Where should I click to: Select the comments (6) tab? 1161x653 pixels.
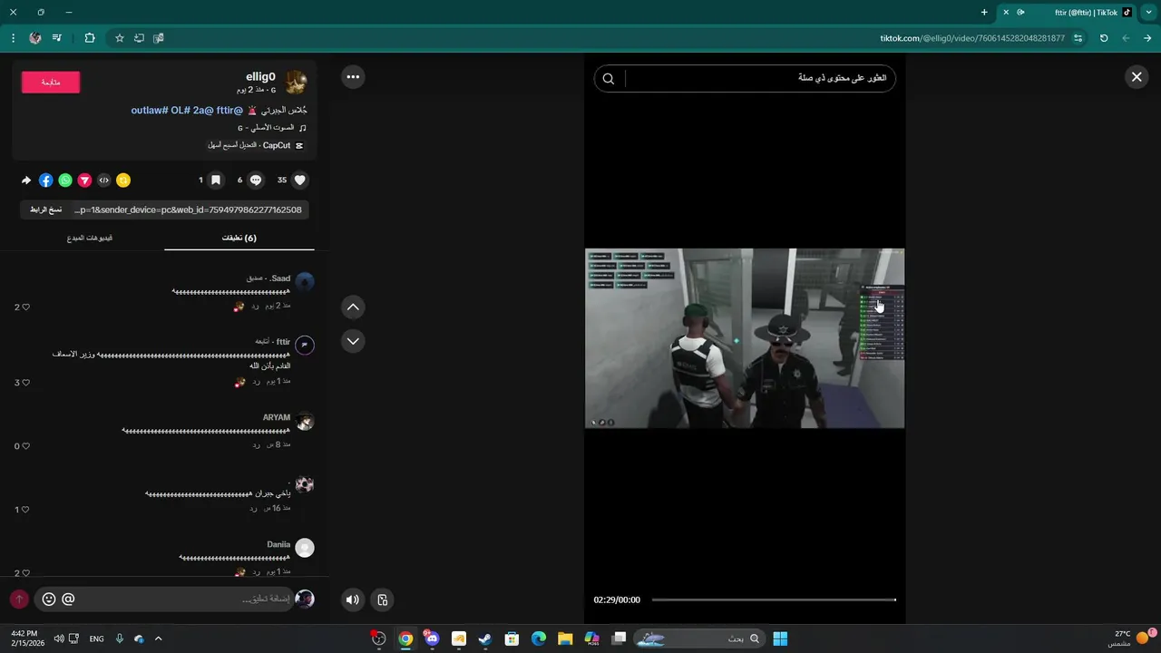coord(239,238)
